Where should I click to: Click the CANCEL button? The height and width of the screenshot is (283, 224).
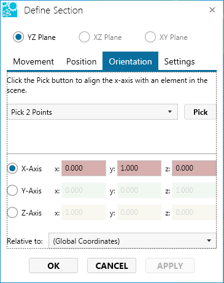pos(112,266)
